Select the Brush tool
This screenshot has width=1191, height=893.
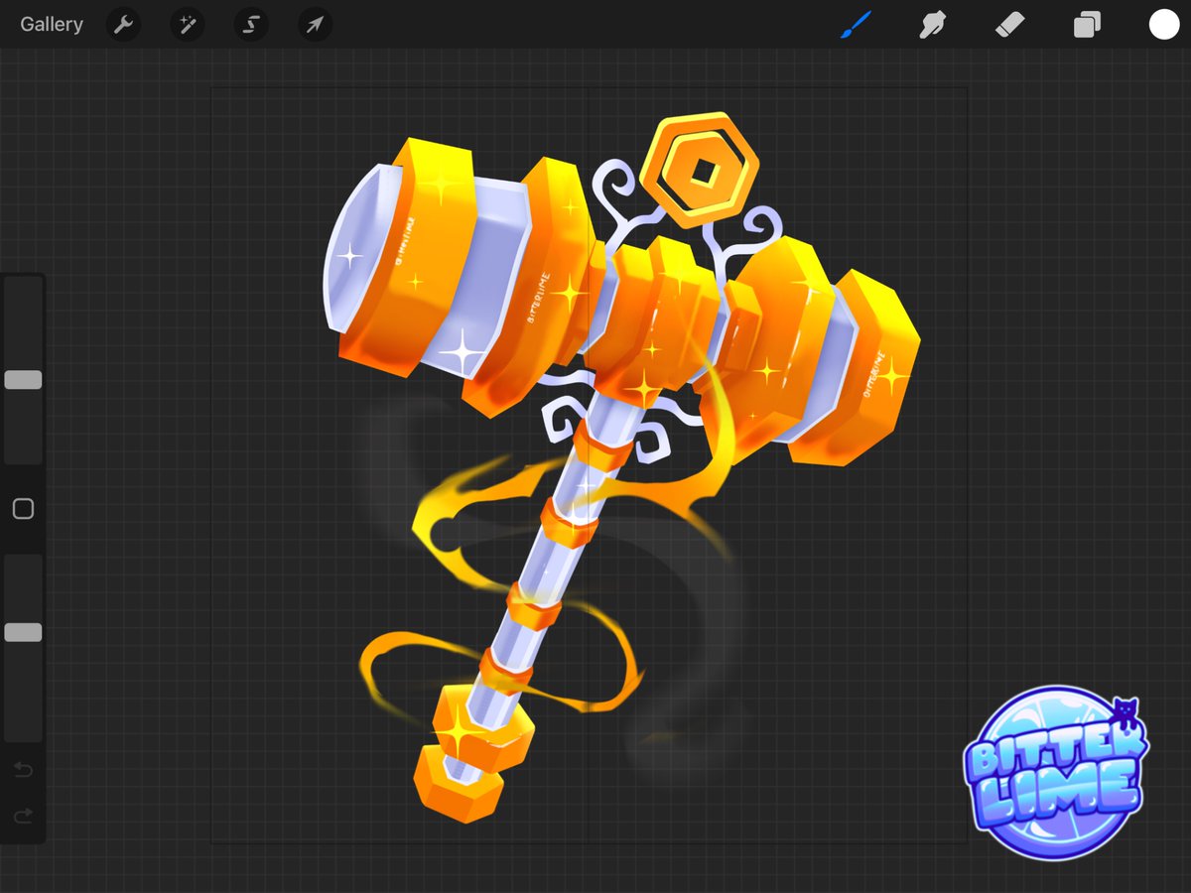tap(855, 25)
